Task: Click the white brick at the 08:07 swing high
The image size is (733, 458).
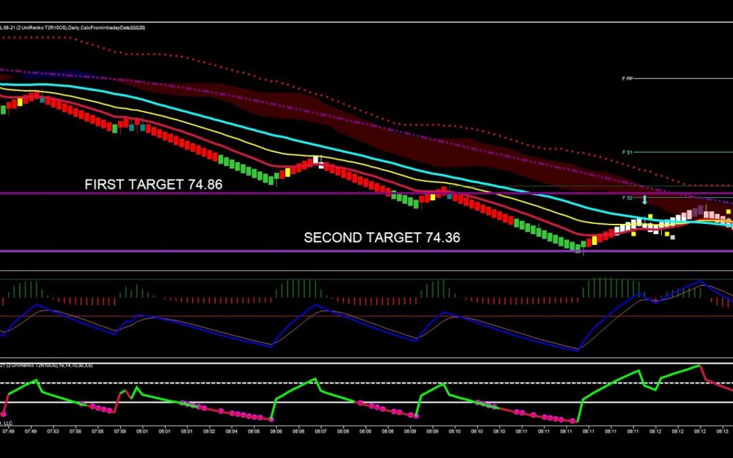Action: (x=316, y=160)
